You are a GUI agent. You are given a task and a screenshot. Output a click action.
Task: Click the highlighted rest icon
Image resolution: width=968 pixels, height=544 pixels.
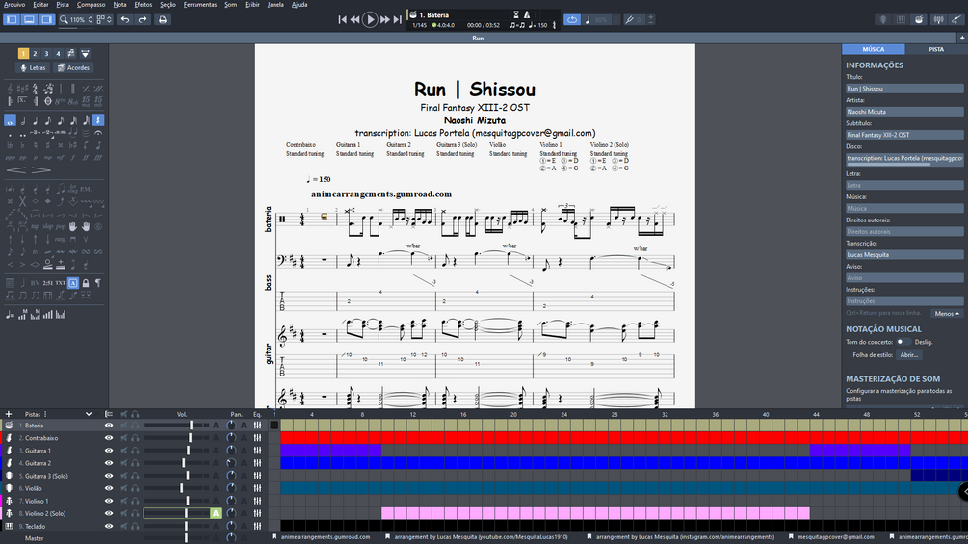[98, 120]
